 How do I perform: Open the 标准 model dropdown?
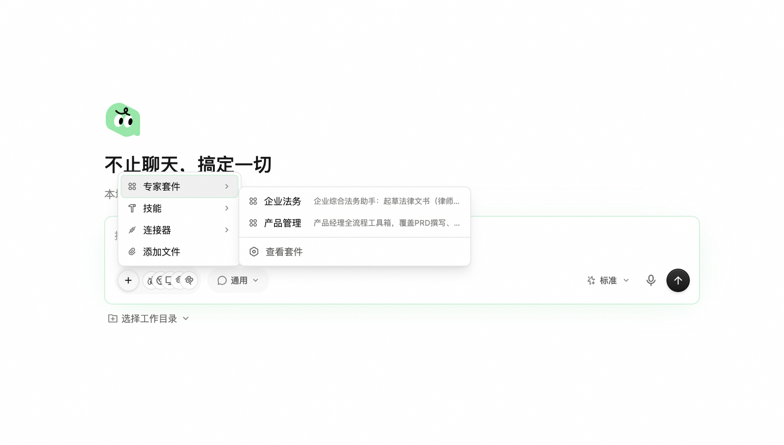point(608,280)
